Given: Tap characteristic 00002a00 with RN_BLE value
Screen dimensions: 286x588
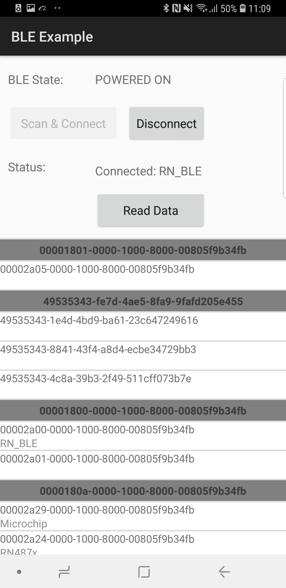Looking at the screenshot, I should (x=143, y=436).
